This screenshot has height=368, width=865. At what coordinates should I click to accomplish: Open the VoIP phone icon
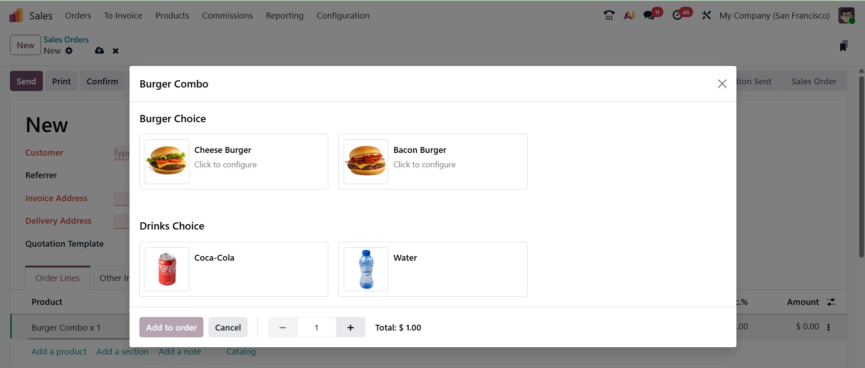click(609, 15)
